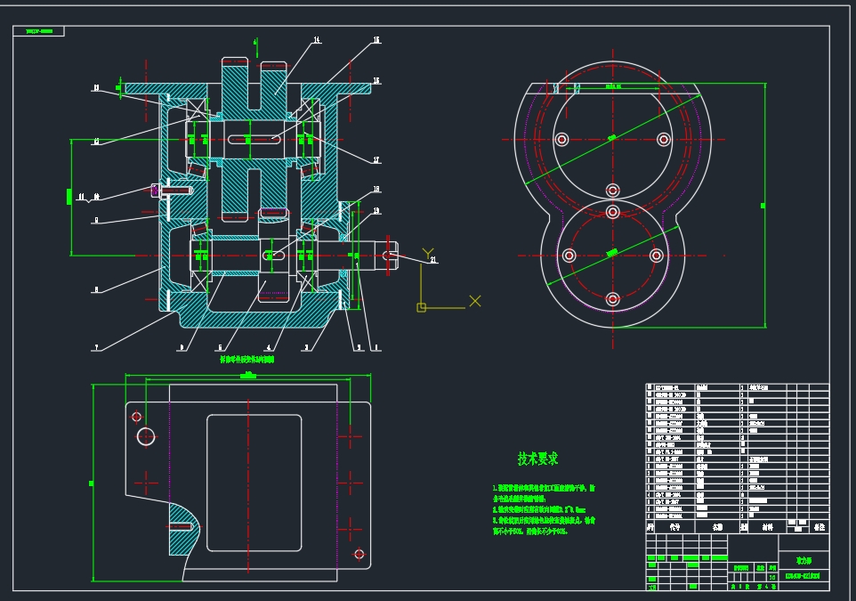Click the green grip left of the plan view
Viewport: 856px width, 601px height.
coord(91,483)
